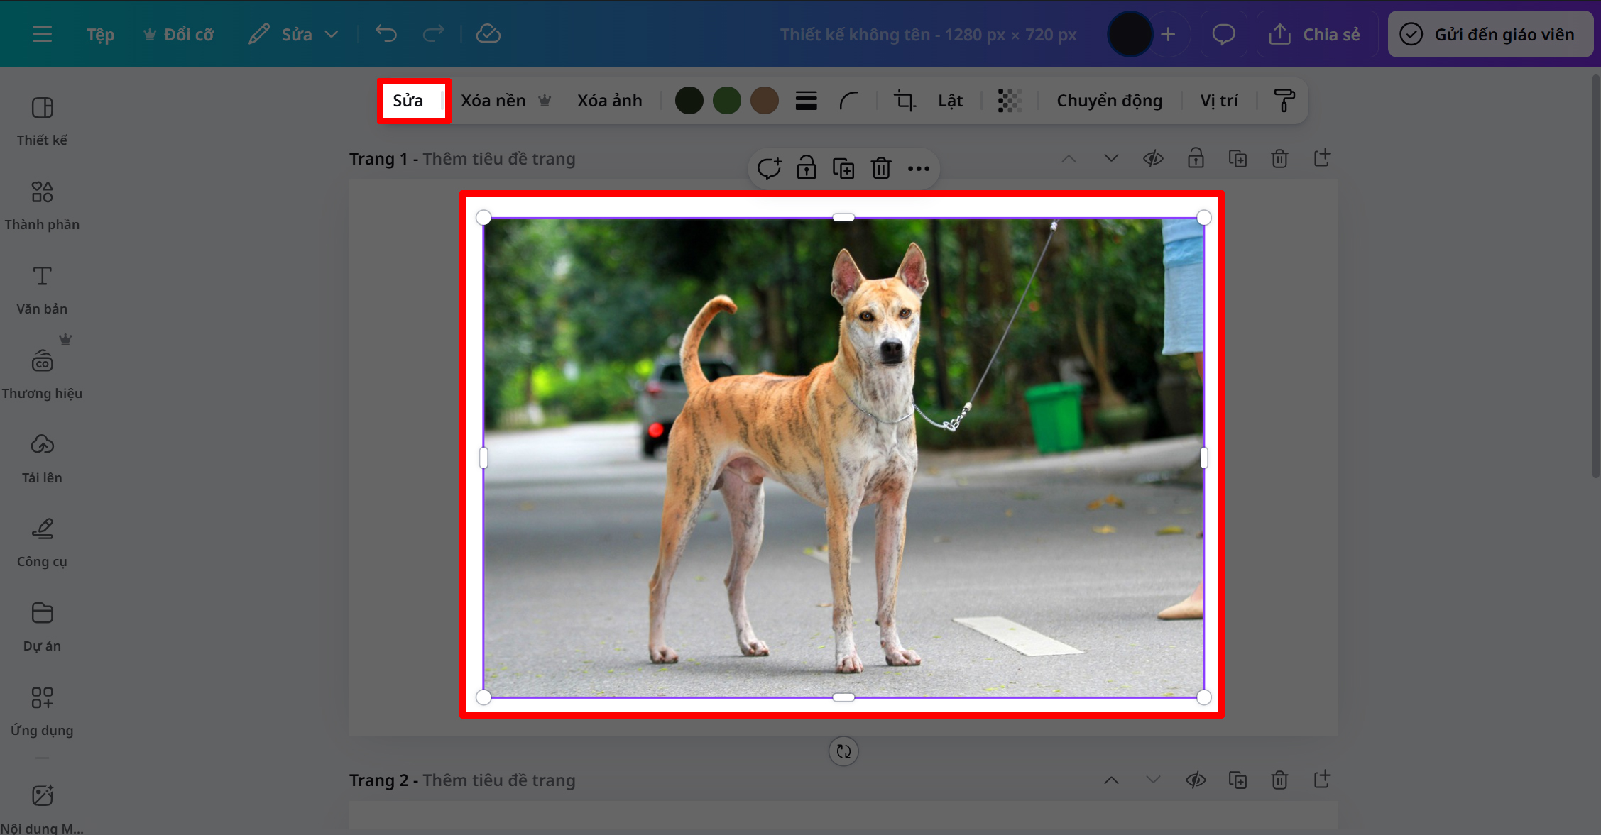Open the Thành phần panel in sidebar
This screenshot has width=1601, height=835.
coord(42,205)
